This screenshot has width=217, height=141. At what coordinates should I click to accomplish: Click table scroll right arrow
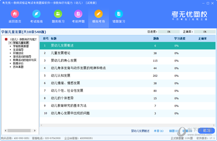(214, 125)
